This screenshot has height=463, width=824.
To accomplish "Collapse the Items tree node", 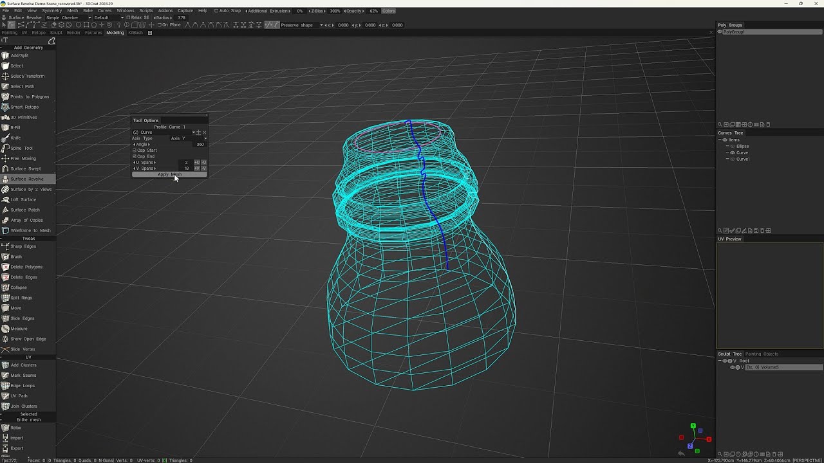I will click(x=720, y=140).
